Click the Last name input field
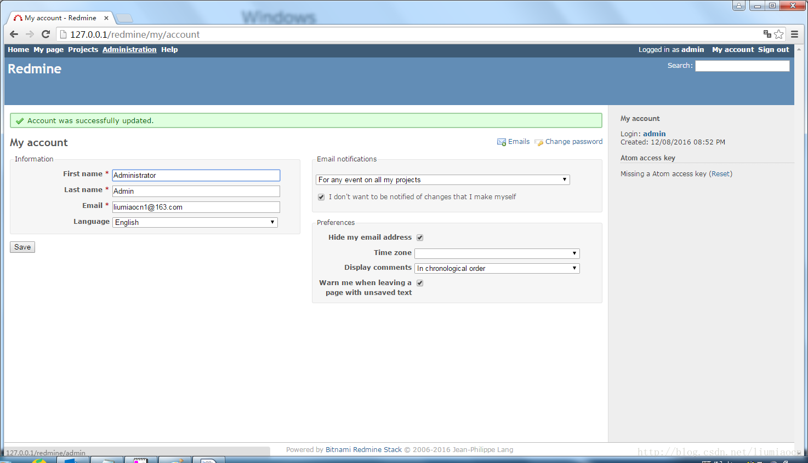This screenshot has height=463, width=808. (x=196, y=191)
